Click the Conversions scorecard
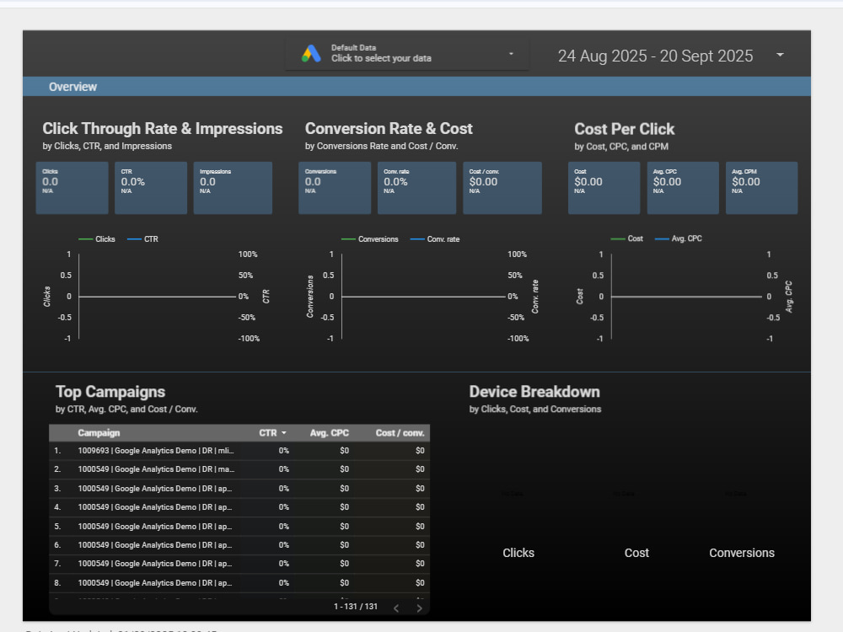 tap(335, 188)
